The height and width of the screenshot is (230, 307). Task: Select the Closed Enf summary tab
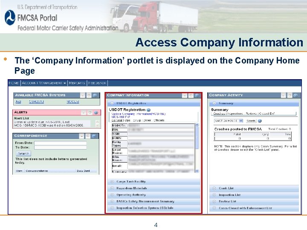point(267,113)
